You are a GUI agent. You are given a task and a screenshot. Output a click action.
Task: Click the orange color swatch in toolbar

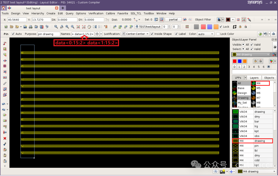(x=216, y=27)
